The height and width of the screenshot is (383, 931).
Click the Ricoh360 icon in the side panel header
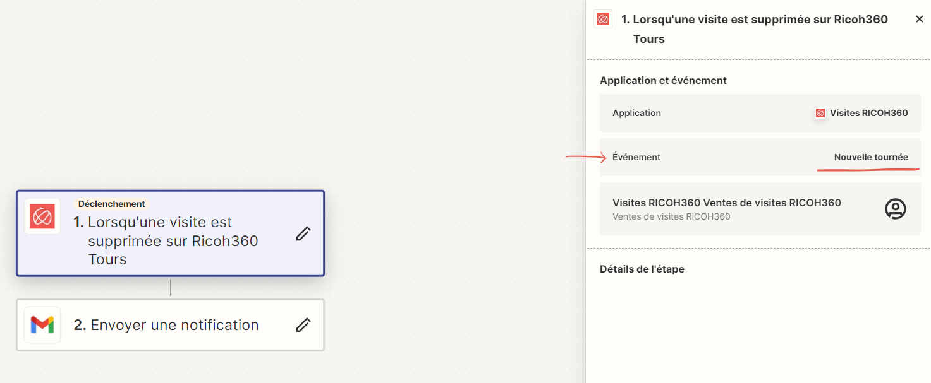coord(603,20)
